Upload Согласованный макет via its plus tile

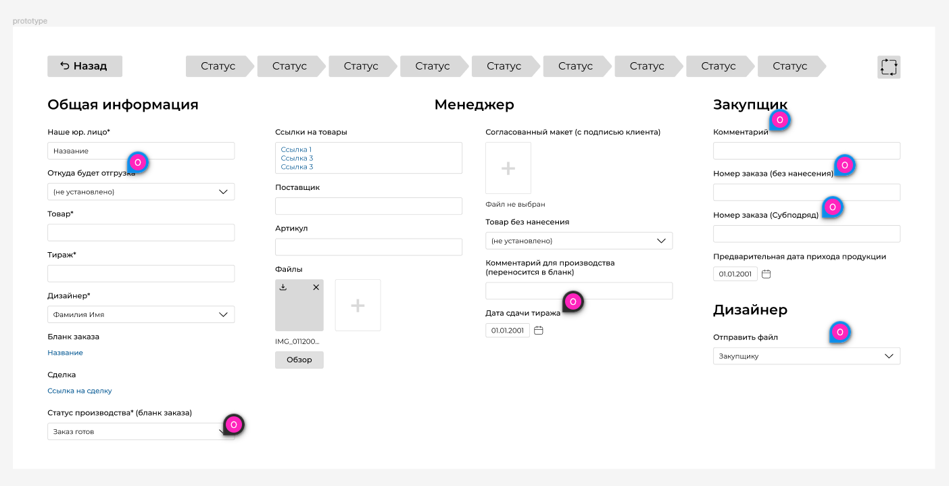508,168
